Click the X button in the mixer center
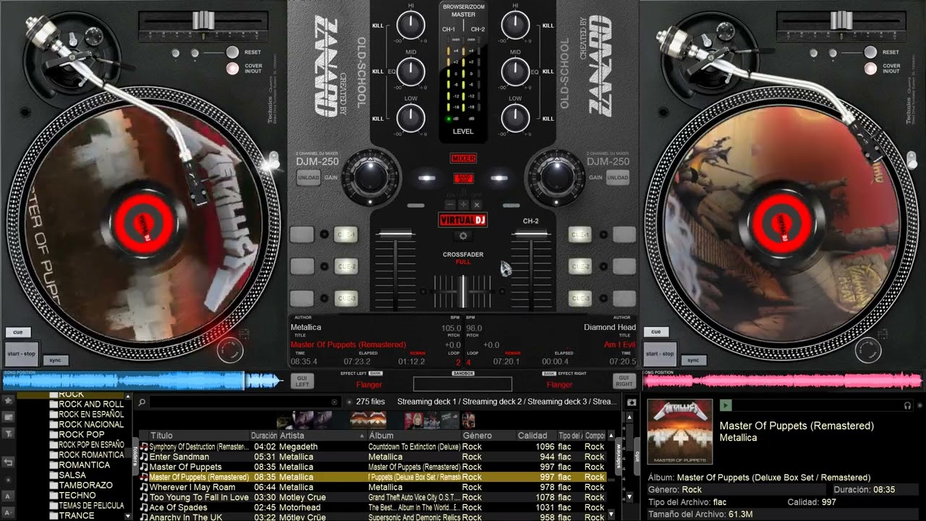The height and width of the screenshot is (521, 926). pyautogui.click(x=476, y=205)
